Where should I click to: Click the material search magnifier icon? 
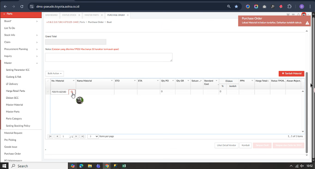(x=72, y=92)
